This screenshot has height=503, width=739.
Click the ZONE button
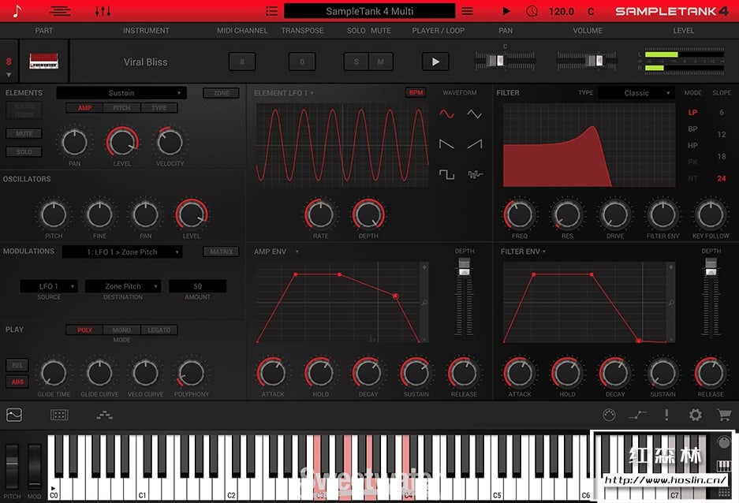tap(221, 93)
